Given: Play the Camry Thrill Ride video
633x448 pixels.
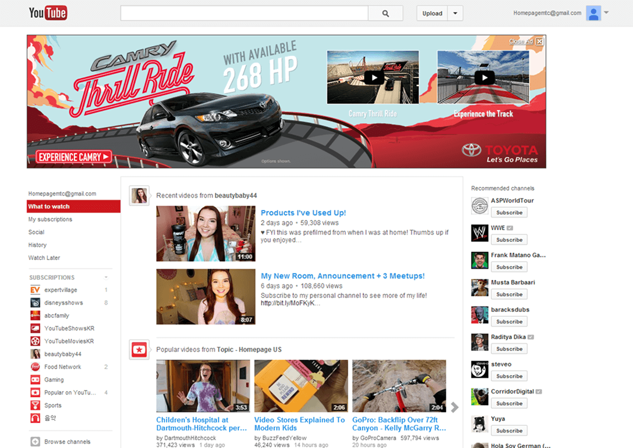Looking at the screenshot, I should tap(374, 78).
